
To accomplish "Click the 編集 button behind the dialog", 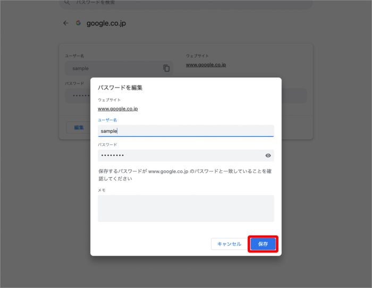I will tap(78, 128).
